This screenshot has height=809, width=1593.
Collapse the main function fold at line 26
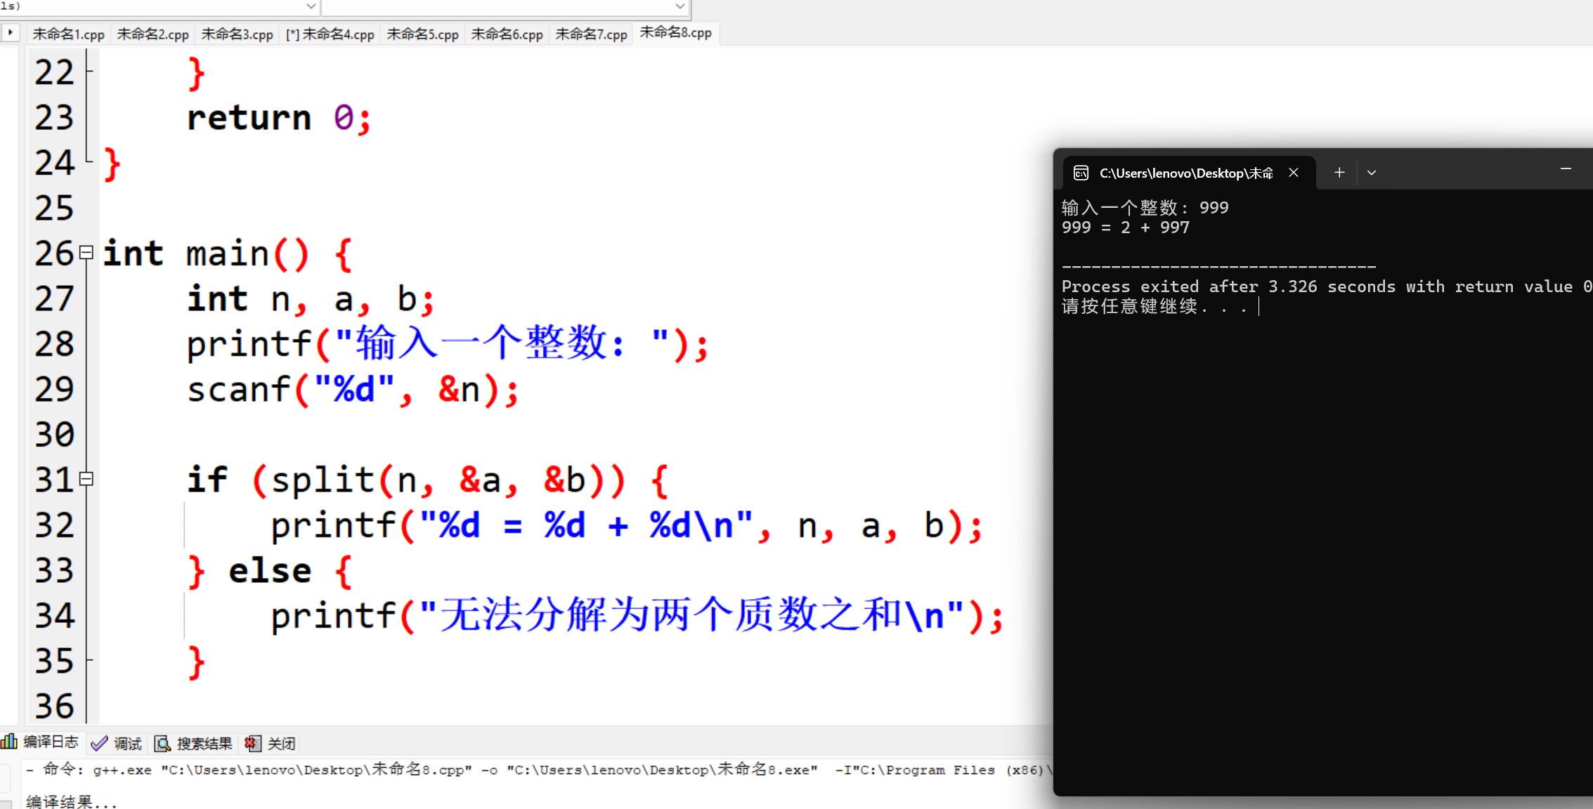[86, 253]
